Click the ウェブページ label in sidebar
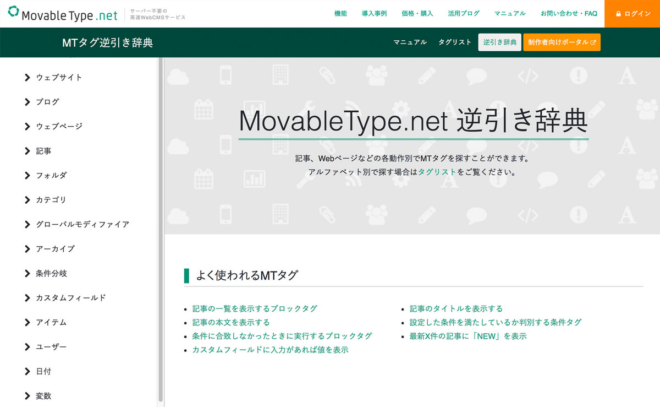 click(x=59, y=127)
